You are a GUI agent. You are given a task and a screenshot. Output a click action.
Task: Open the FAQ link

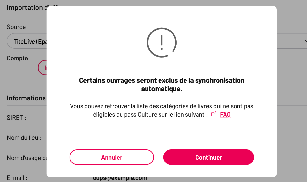click(225, 114)
